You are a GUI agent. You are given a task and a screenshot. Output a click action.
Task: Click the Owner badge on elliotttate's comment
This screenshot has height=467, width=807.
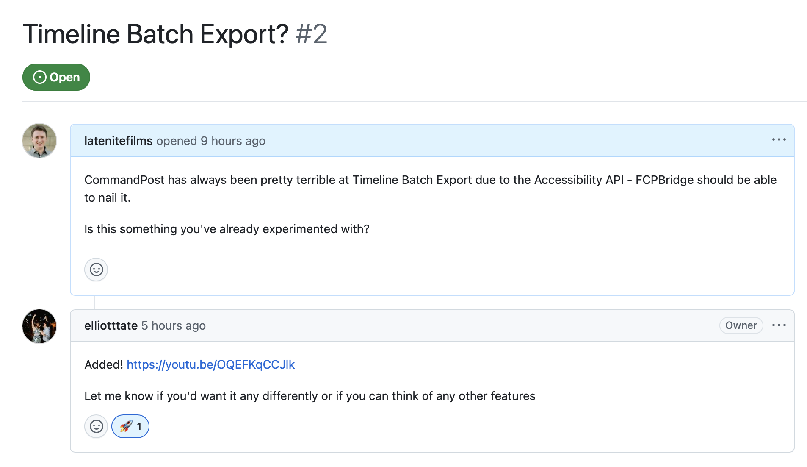(741, 325)
